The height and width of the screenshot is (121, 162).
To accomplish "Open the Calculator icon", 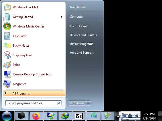I will pyautogui.click(x=7, y=36).
